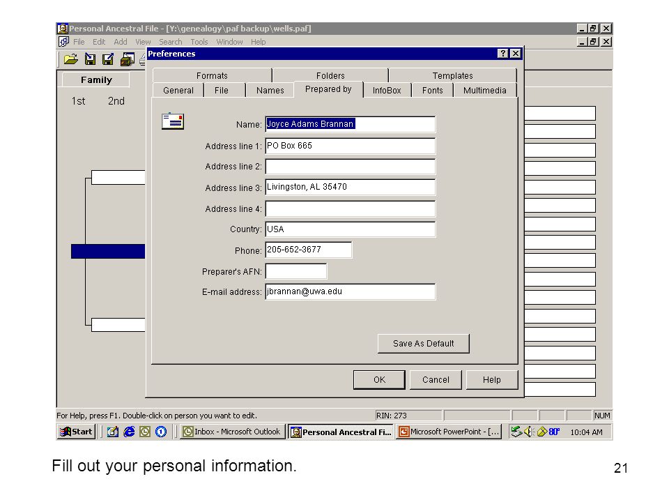
Task: Open the Edit menu
Action: [99, 42]
